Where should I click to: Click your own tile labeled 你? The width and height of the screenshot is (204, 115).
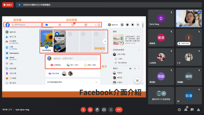[189, 96]
